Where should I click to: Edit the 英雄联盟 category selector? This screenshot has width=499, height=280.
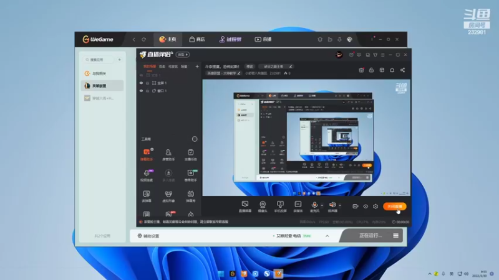pyautogui.click(x=224, y=73)
